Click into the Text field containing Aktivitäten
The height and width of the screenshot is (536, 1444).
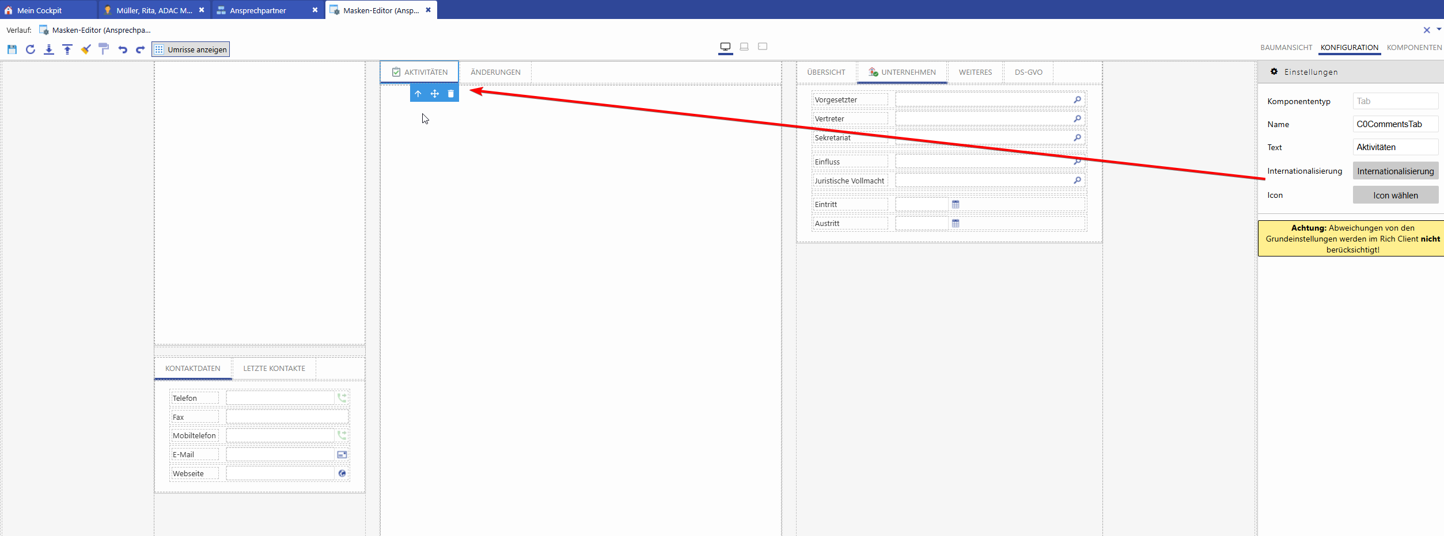point(1394,147)
